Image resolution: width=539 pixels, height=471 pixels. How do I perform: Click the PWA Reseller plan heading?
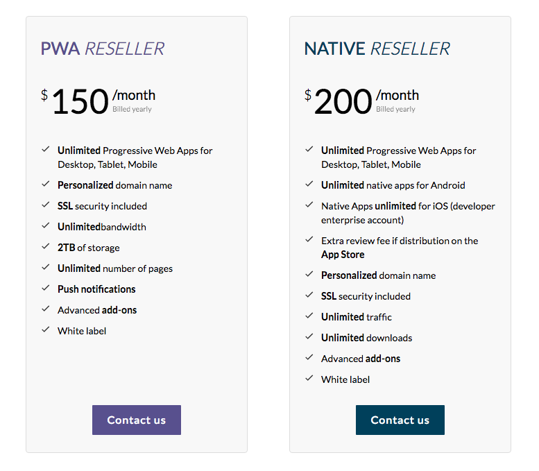(x=103, y=49)
